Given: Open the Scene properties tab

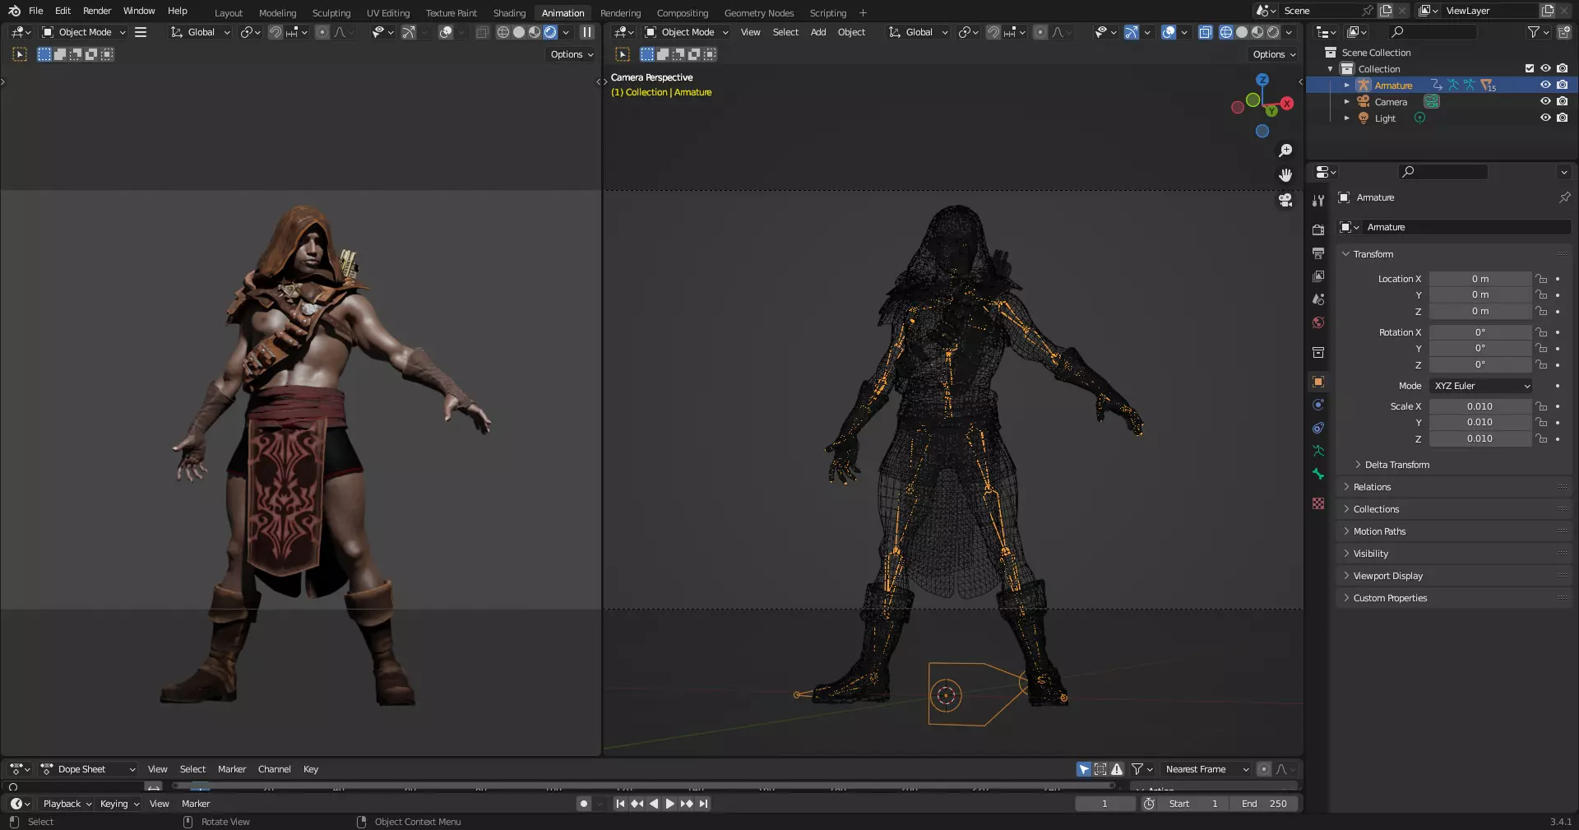Looking at the screenshot, I should [1318, 299].
